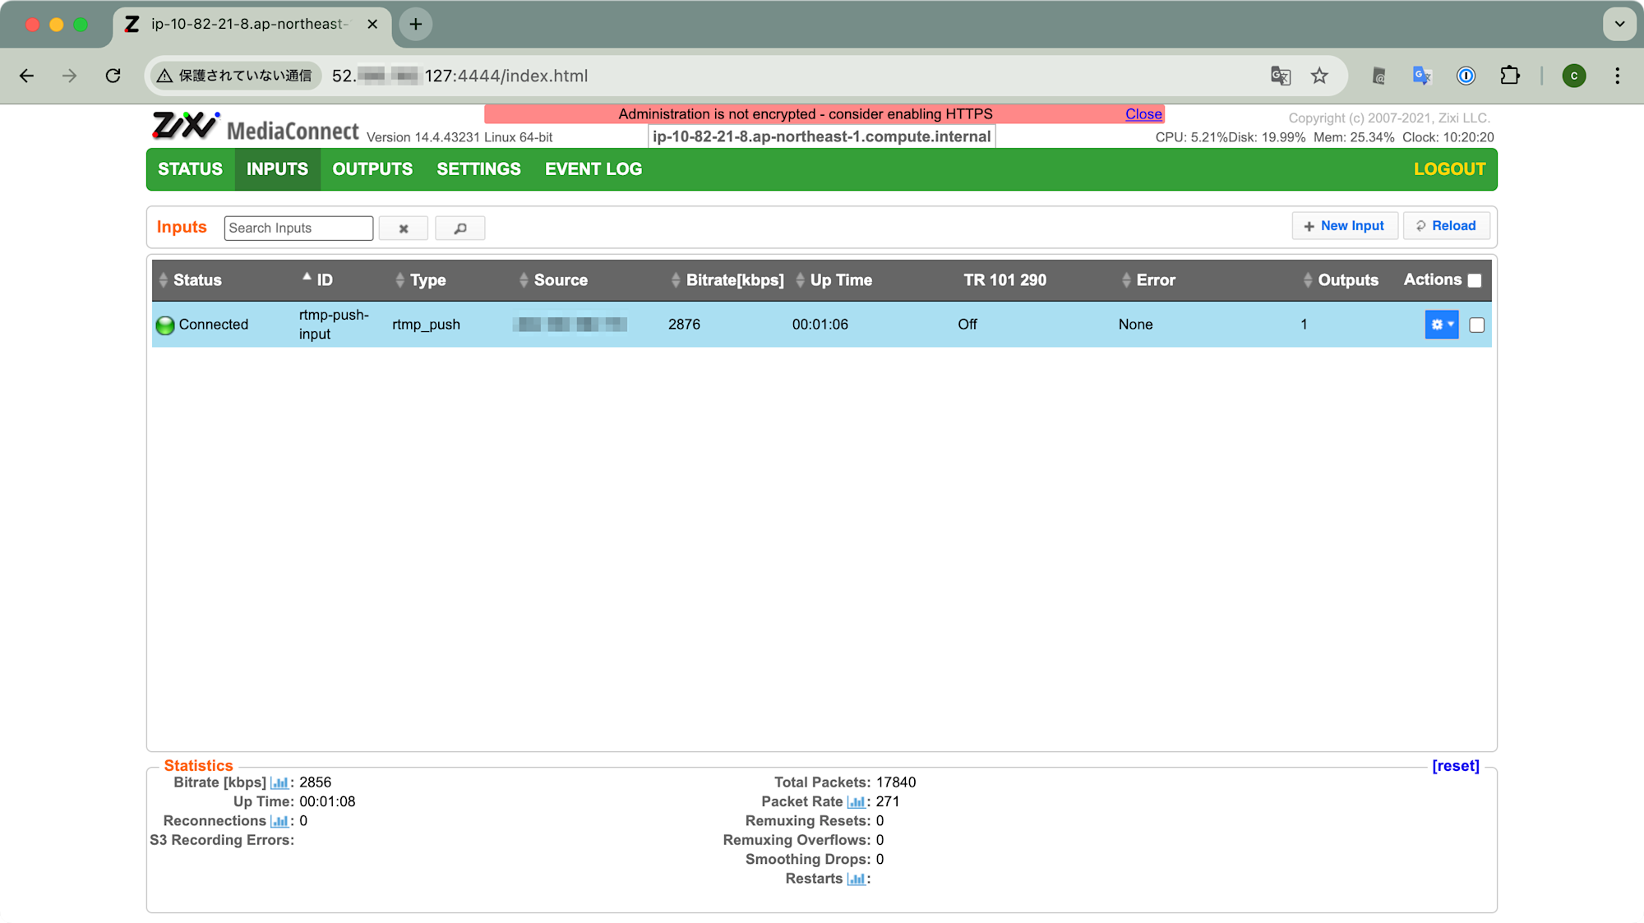This screenshot has width=1644, height=923.
Task: Open the Restarts chart icon
Action: [x=856, y=879]
